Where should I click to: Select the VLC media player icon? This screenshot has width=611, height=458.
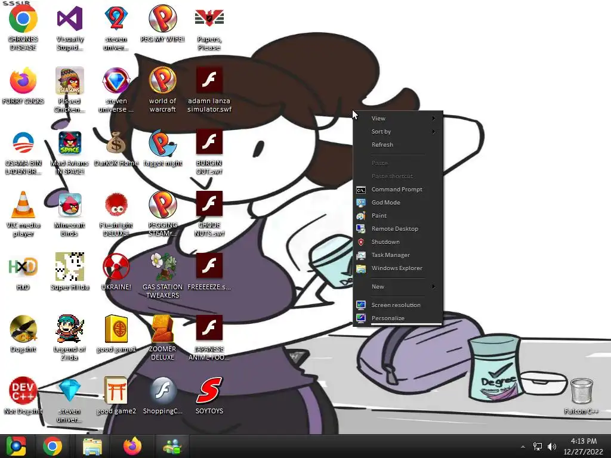click(x=23, y=205)
